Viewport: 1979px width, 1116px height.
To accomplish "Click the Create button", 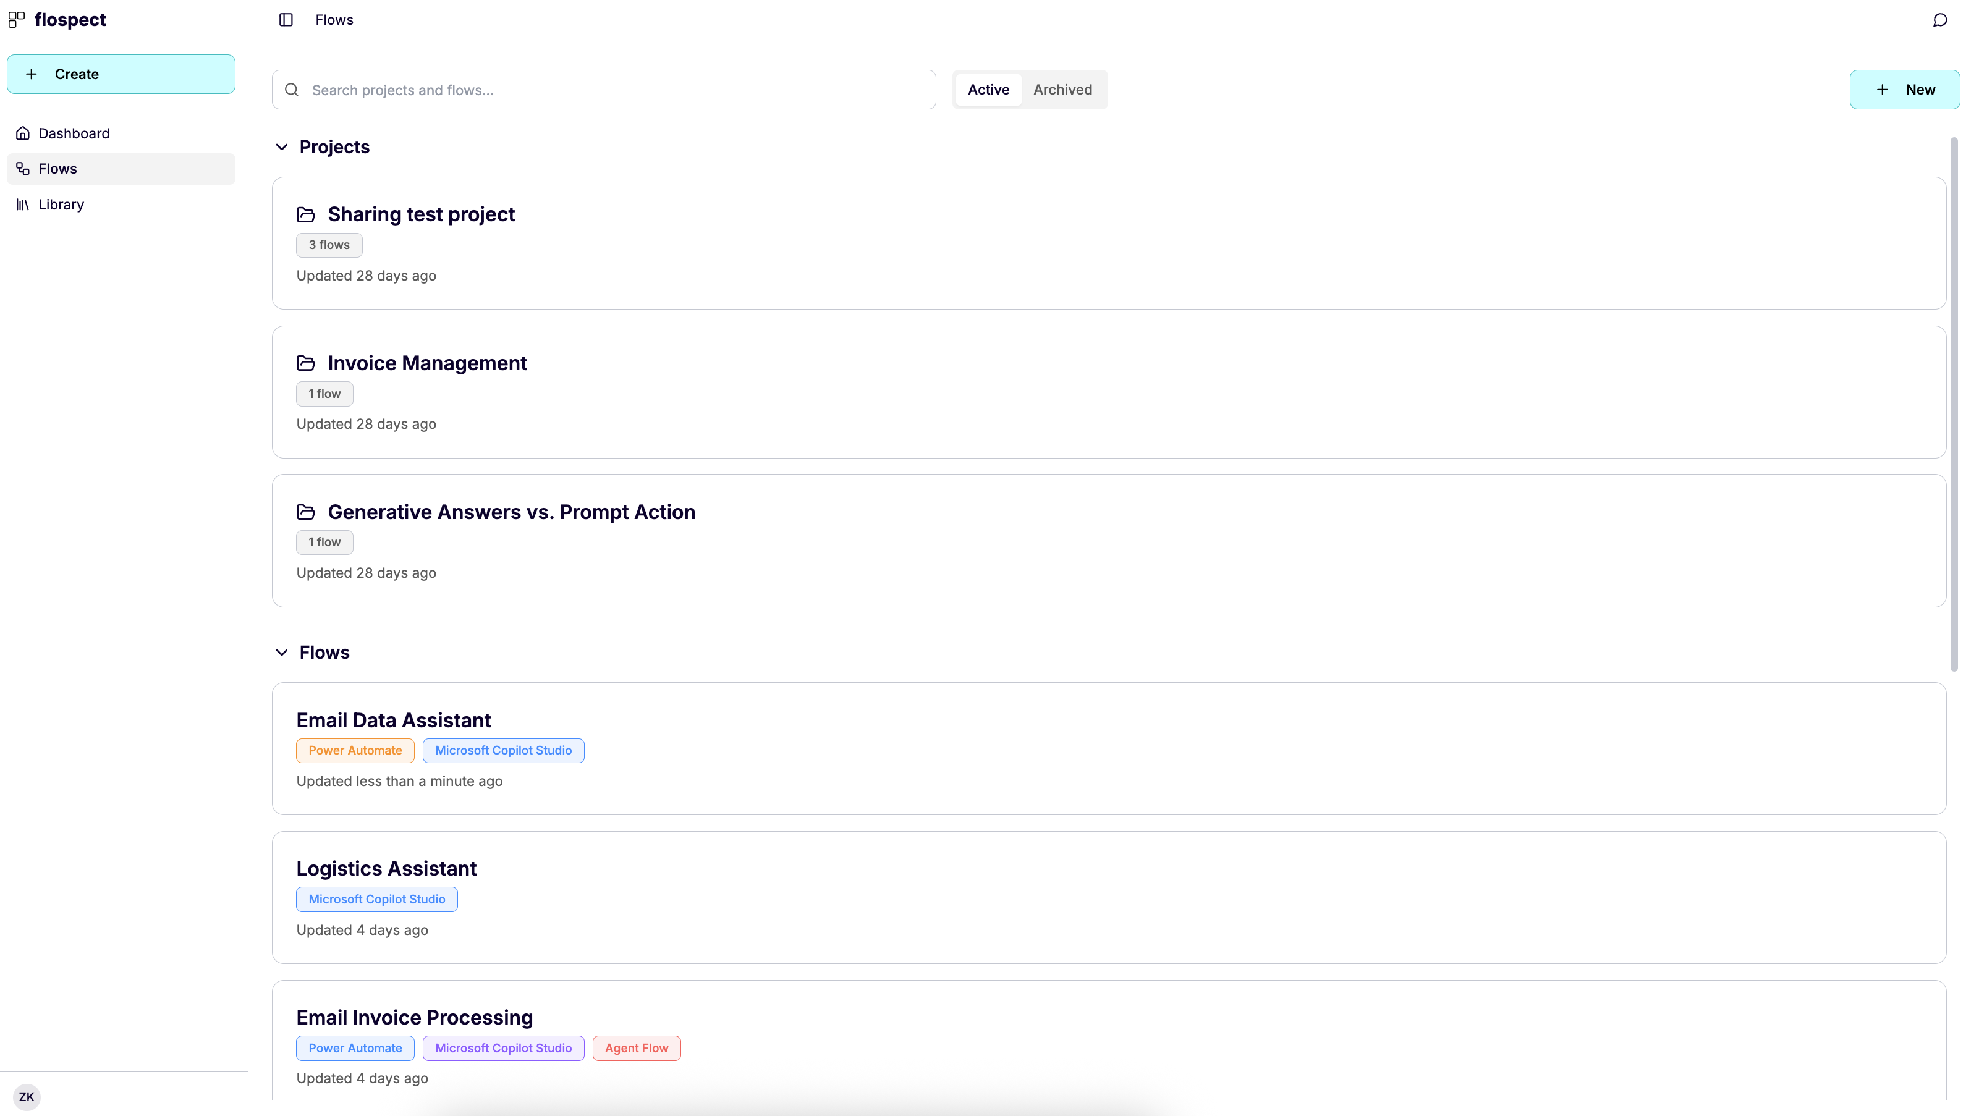I will pyautogui.click(x=121, y=74).
